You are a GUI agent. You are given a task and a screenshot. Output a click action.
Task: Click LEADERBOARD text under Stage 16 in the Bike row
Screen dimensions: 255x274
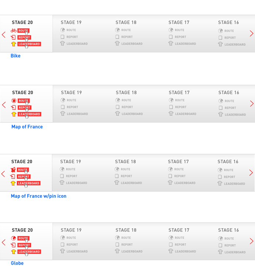pos(235,45)
